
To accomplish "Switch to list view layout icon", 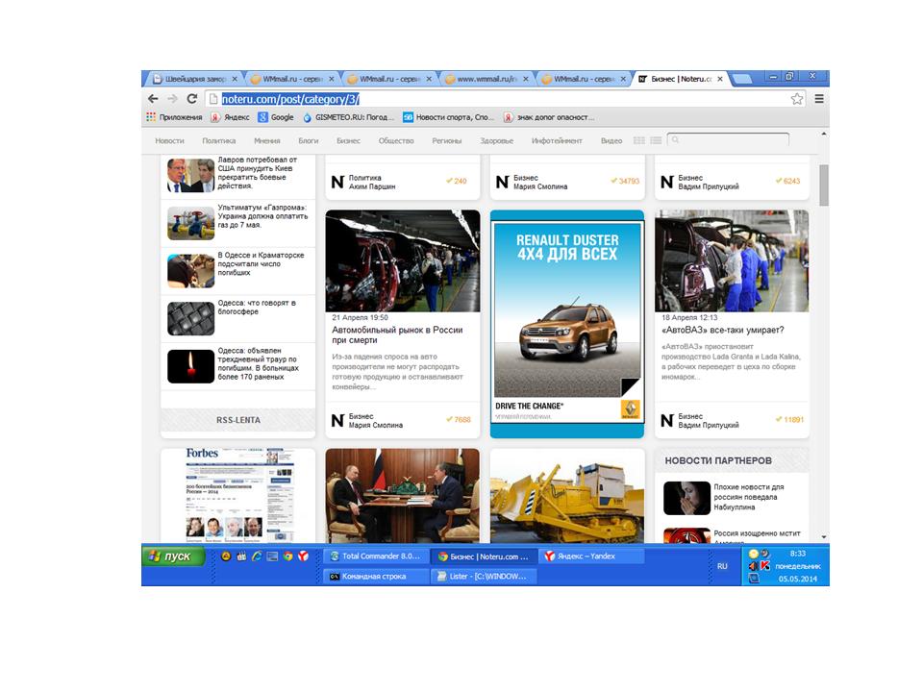I will (x=656, y=140).
